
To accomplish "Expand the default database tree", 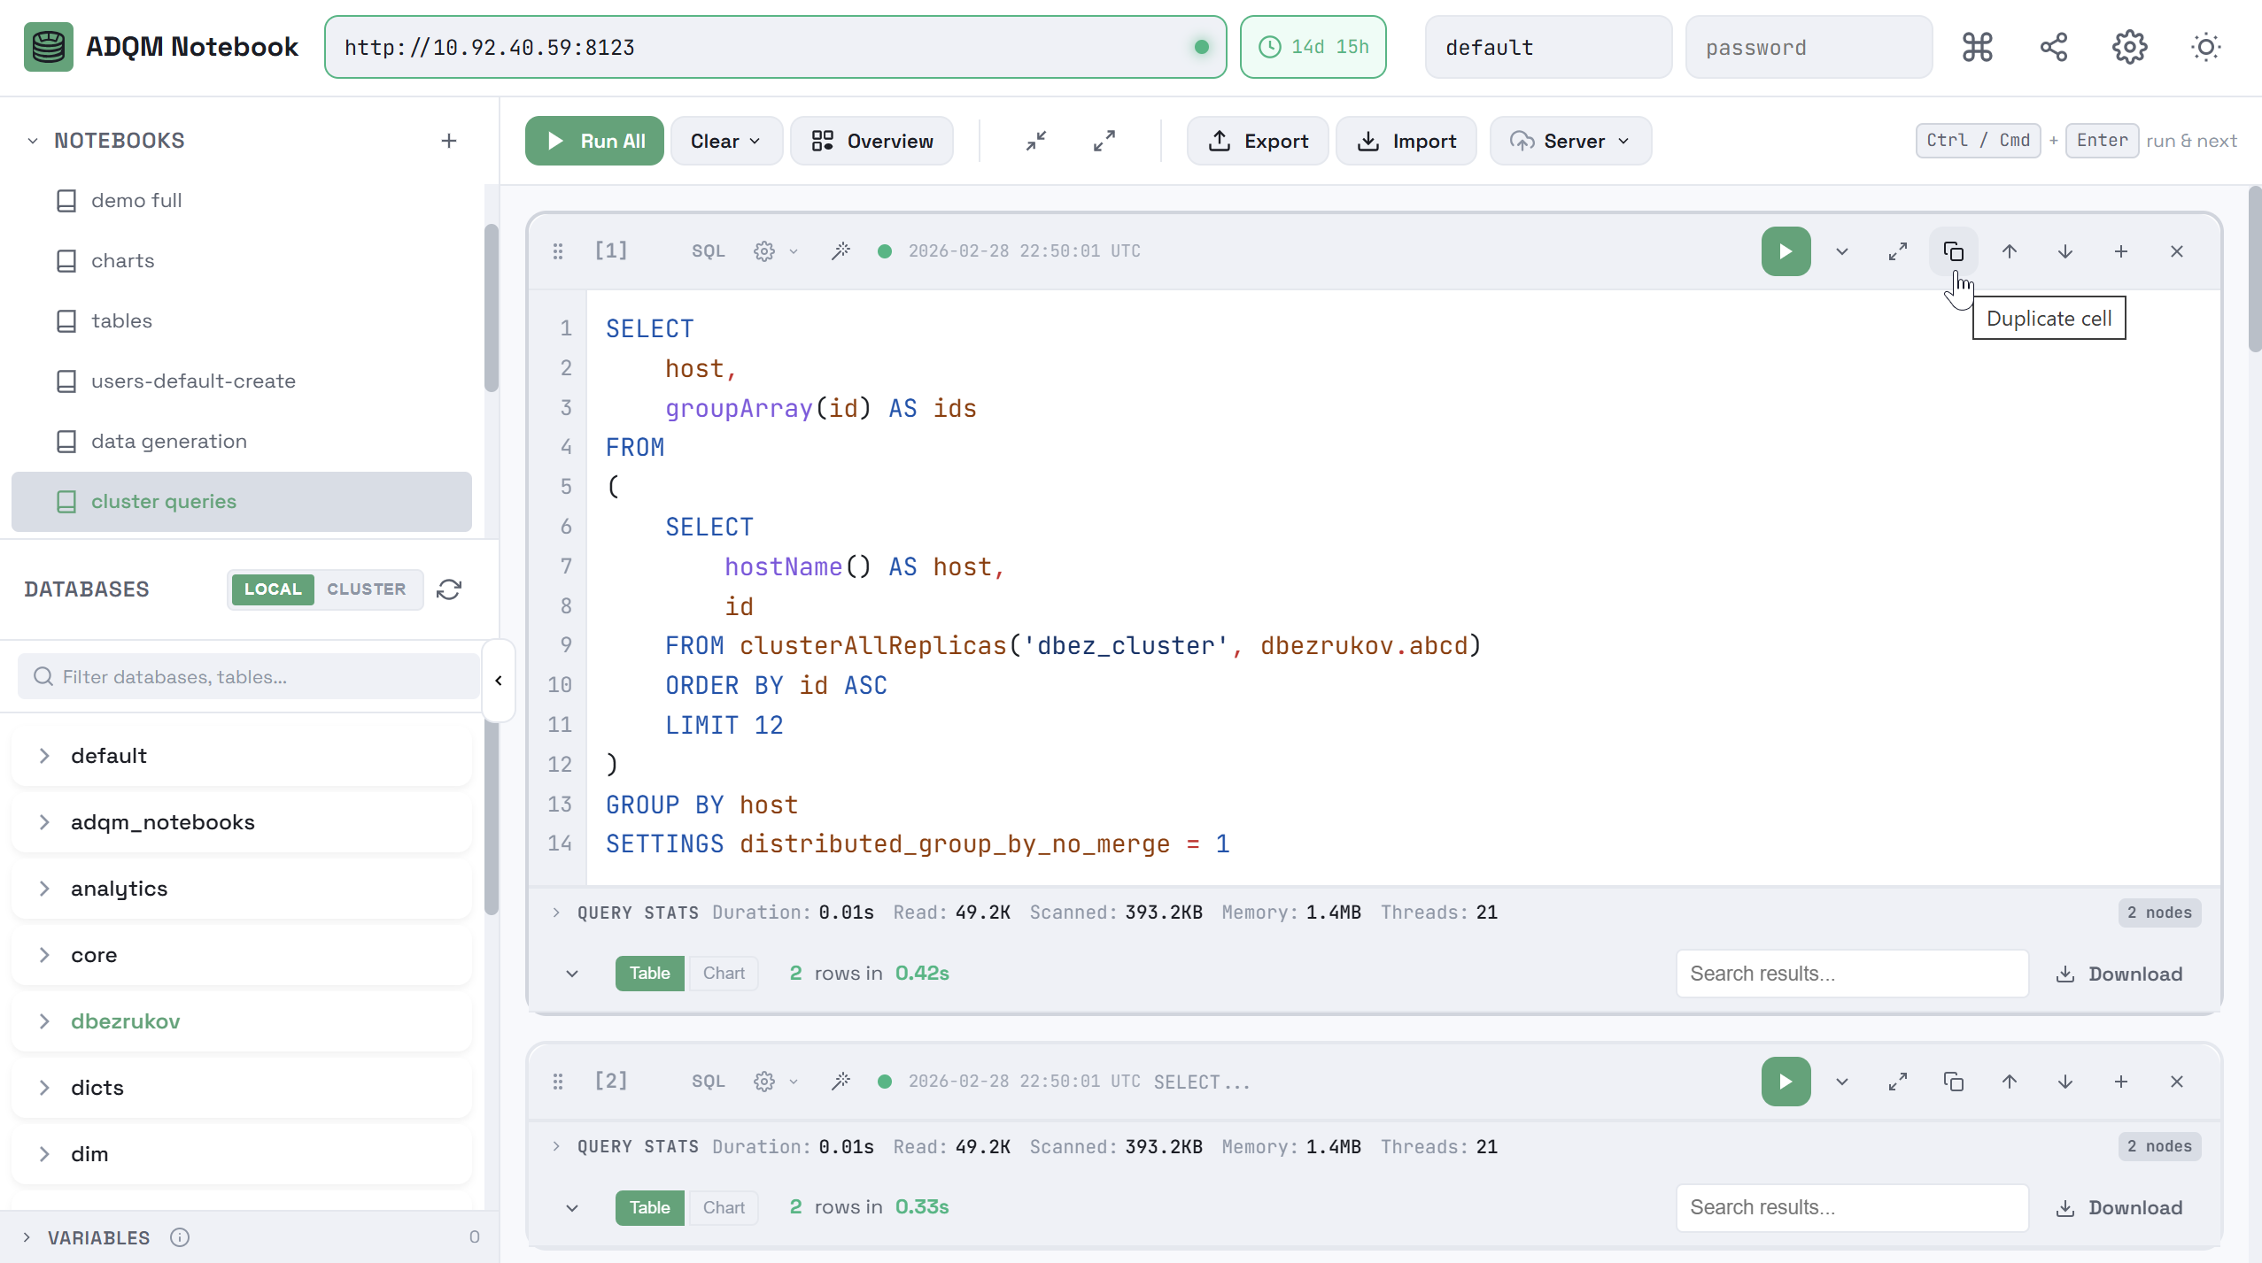I will (x=44, y=756).
